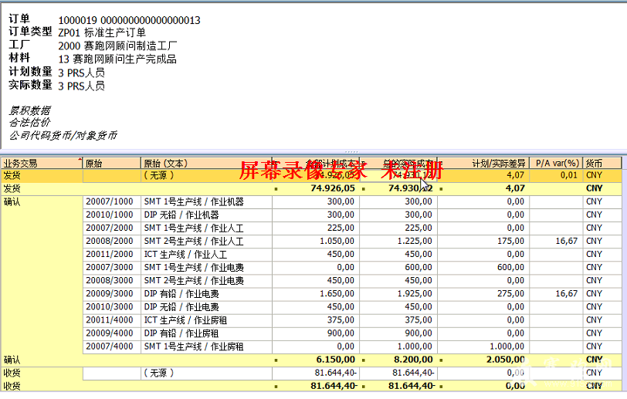
Task: Click origin 20007/4000
Action: [x=109, y=347]
